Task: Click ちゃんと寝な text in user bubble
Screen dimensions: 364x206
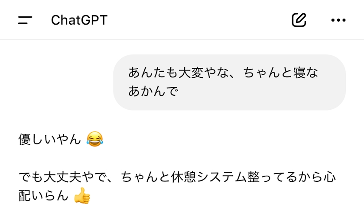Action: point(280,73)
